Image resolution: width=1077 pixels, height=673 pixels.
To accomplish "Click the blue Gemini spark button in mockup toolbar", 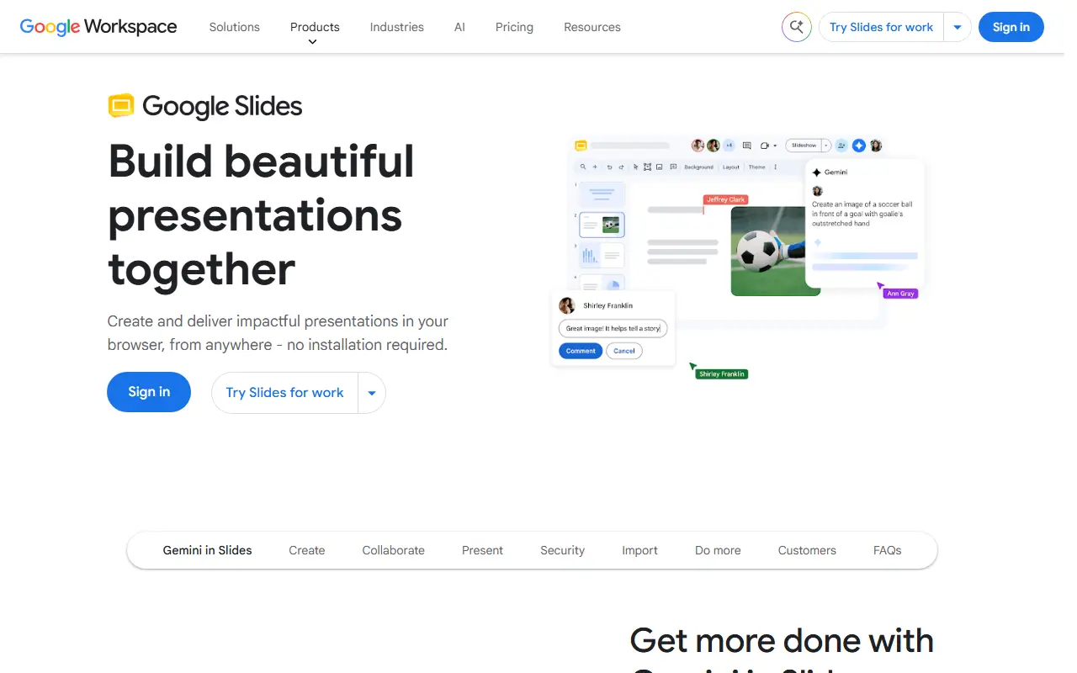I will 859,146.
